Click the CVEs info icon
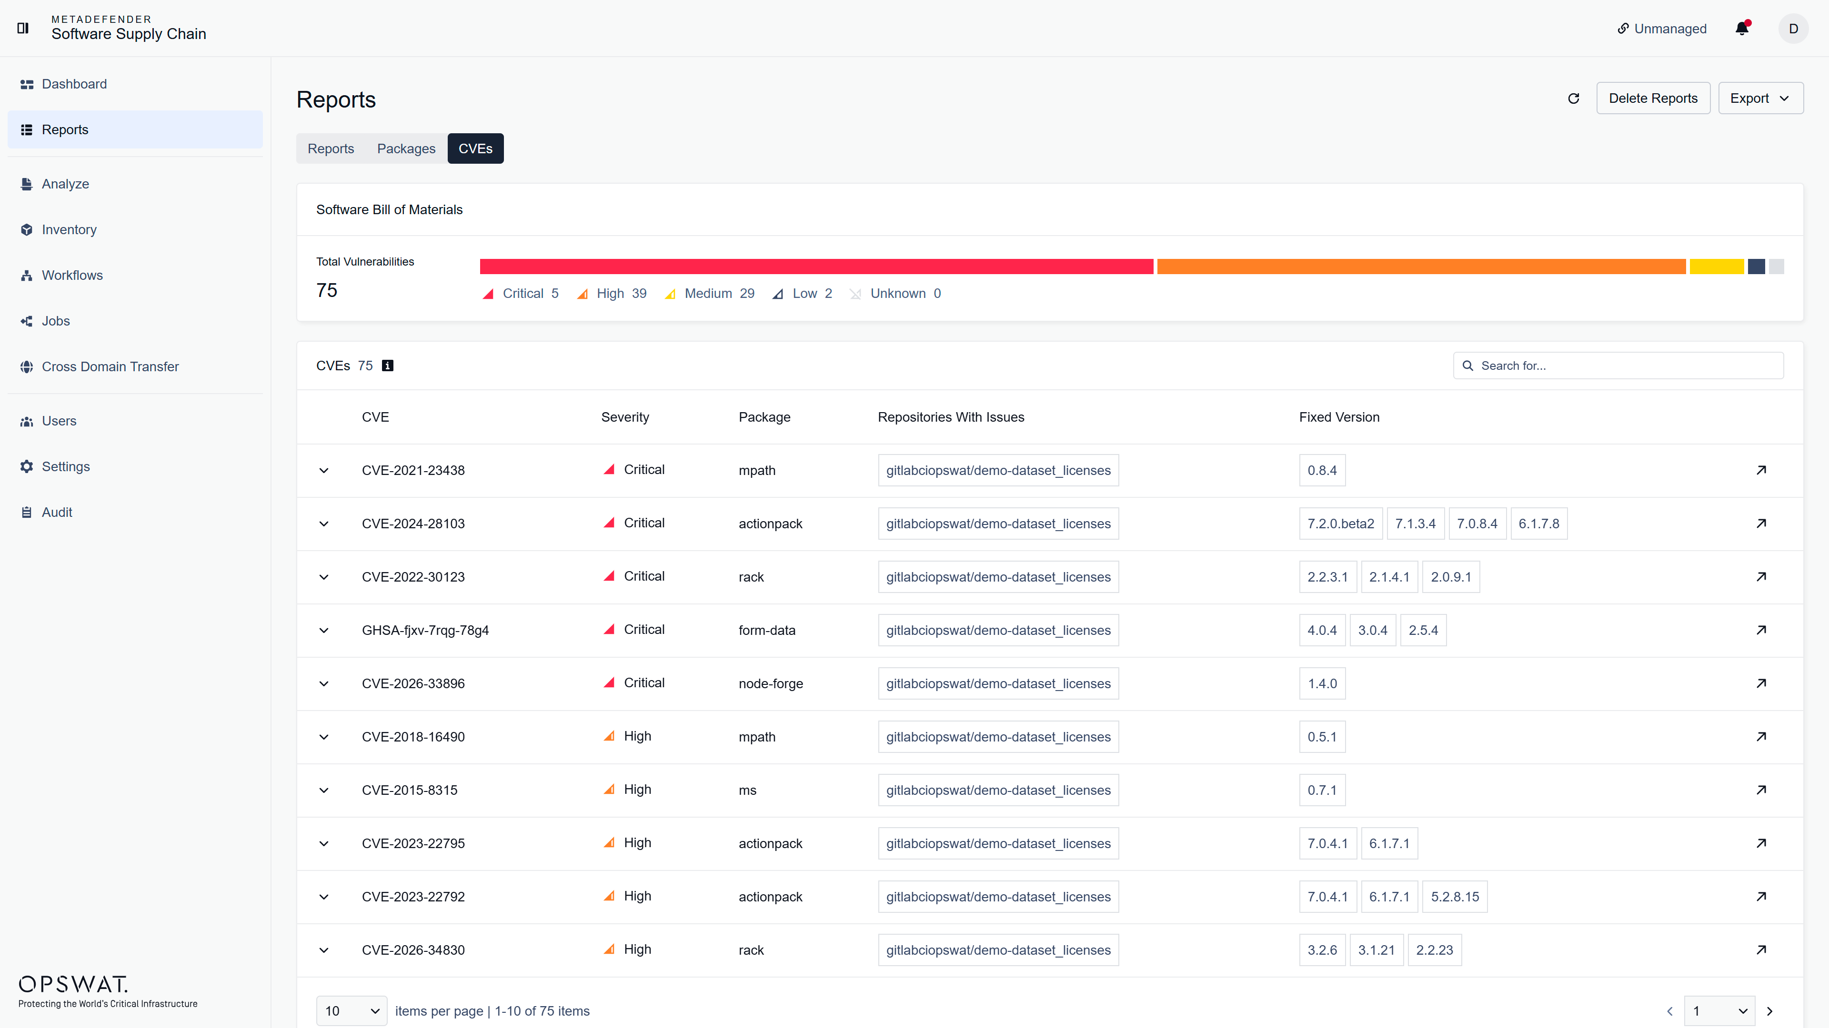 [x=388, y=366]
